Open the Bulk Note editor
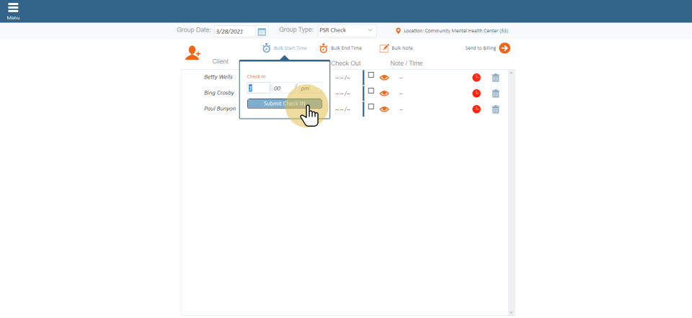 (384, 48)
